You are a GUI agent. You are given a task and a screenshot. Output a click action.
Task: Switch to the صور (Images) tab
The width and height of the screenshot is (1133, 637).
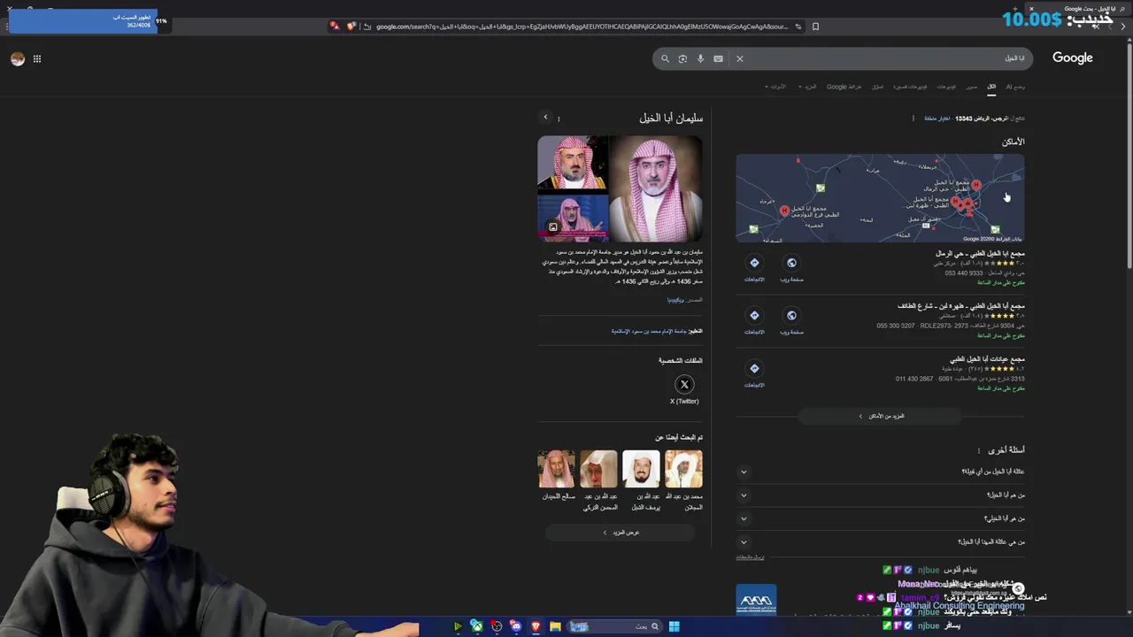point(971,87)
